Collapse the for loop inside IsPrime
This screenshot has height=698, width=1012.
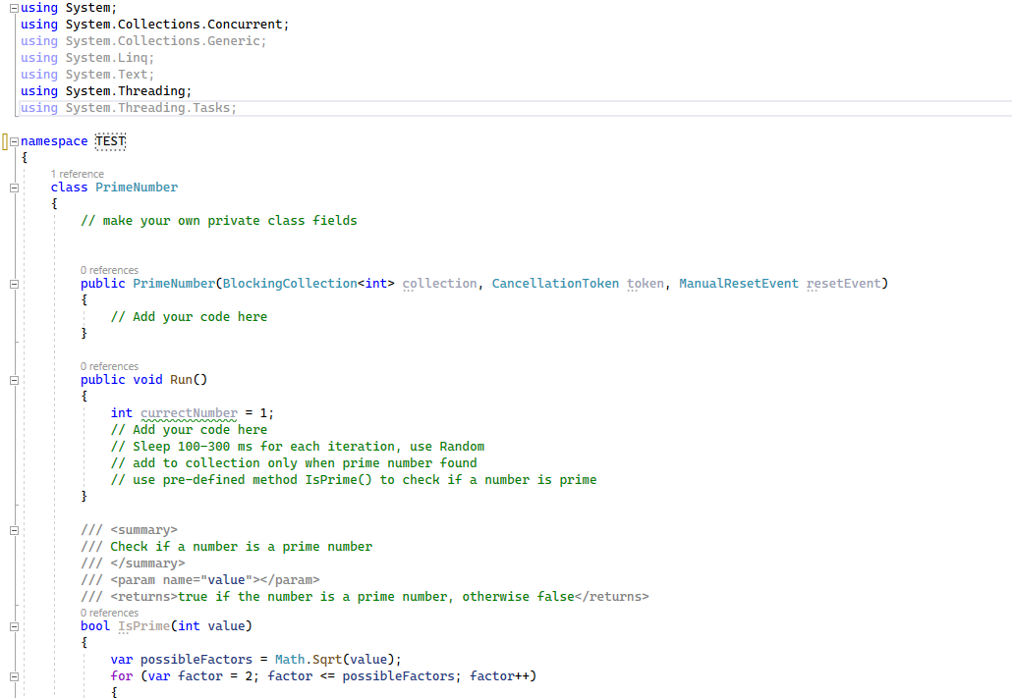[x=13, y=675]
